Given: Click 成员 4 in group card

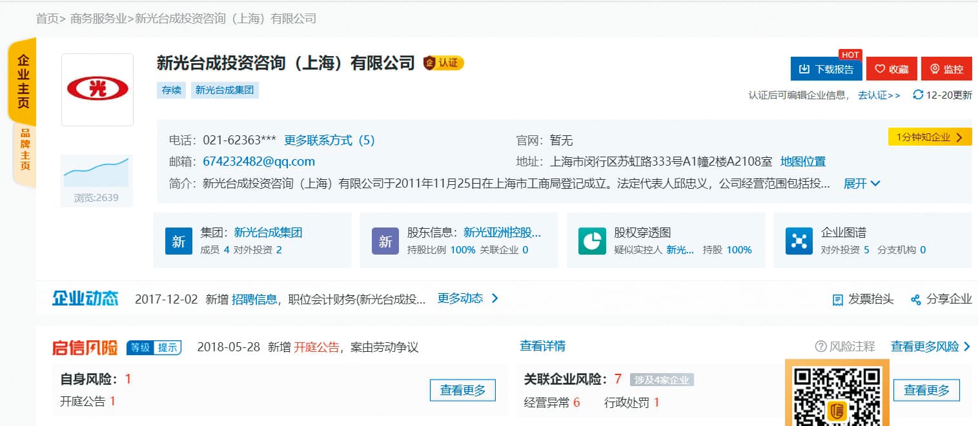Looking at the screenshot, I should tap(215, 250).
